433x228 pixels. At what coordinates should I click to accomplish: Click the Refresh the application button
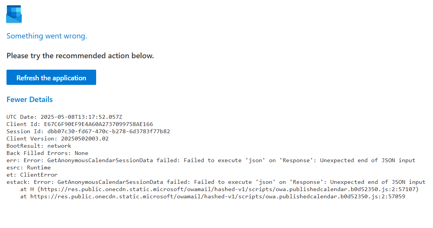tap(51, 77)
